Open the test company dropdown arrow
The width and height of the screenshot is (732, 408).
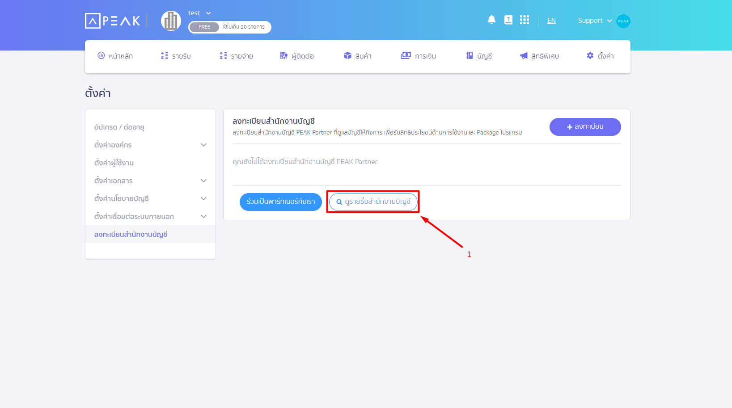pyautogui.click(x=208, y=13)
